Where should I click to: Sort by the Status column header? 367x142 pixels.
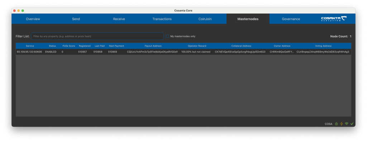point(52,46)
